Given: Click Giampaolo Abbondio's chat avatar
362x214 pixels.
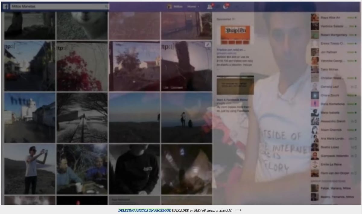Looking at the screenshot, I should (315, 156).
